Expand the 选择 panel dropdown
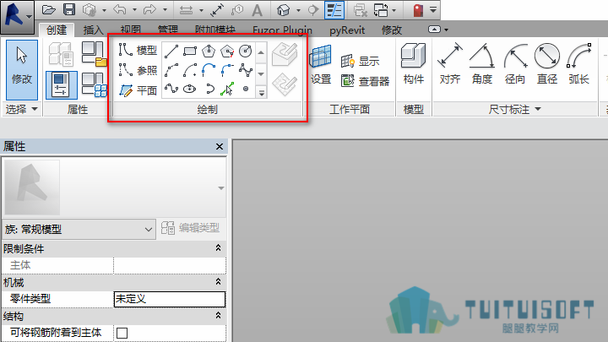The width and height of the screenshot is (608, 342). coord(35,109)
